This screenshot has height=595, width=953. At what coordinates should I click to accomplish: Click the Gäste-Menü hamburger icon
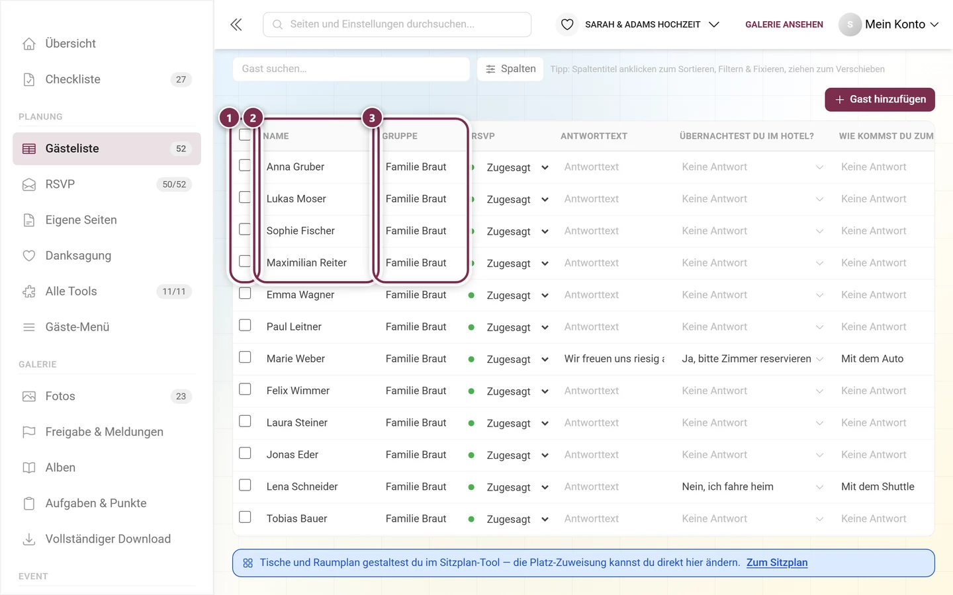point(29,327)
